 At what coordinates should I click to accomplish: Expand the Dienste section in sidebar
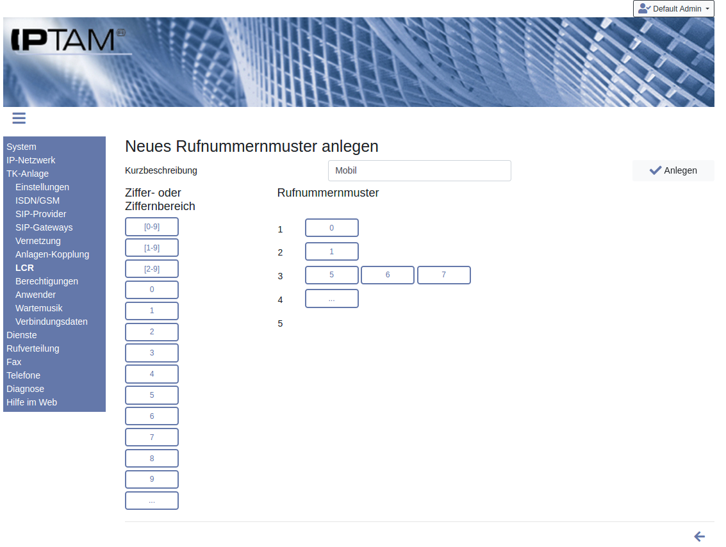tap(22, 335)
